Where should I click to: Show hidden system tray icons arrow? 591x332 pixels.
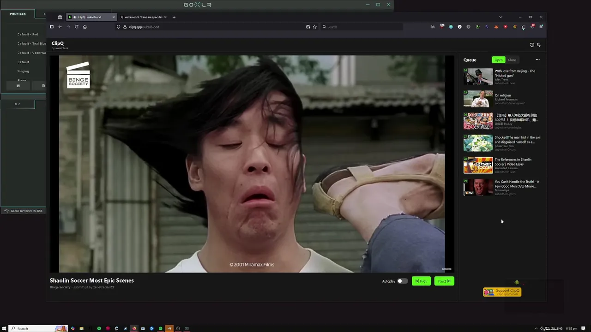[x=536, y=328]
